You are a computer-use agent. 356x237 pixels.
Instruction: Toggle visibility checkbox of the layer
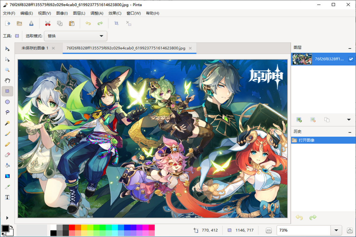coord(351,59)
